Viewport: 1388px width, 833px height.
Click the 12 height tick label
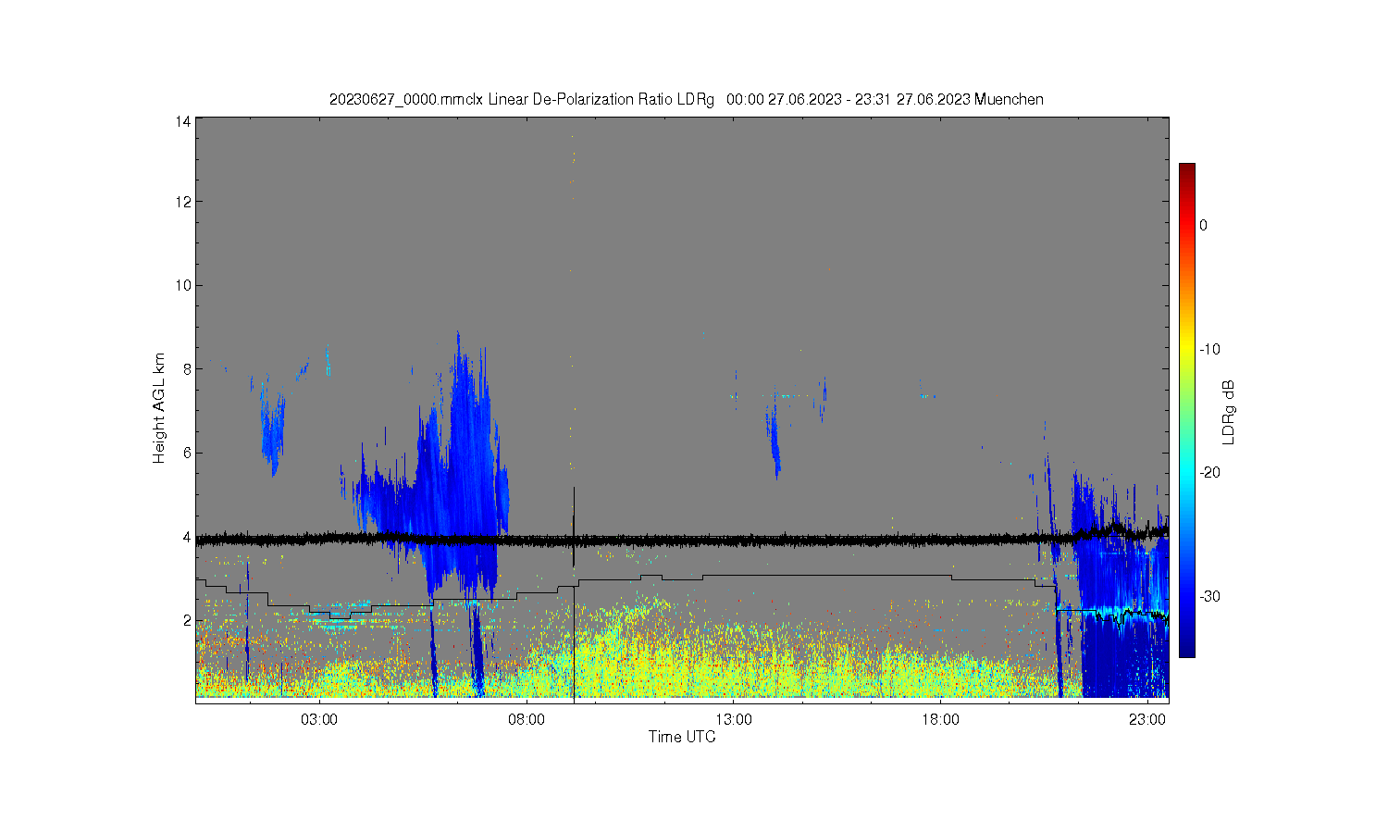pyautogui.click(x=183, y=202)
